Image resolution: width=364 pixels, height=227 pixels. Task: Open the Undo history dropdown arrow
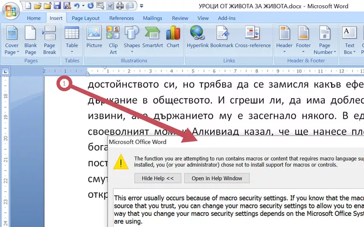(x=83, y=6)
